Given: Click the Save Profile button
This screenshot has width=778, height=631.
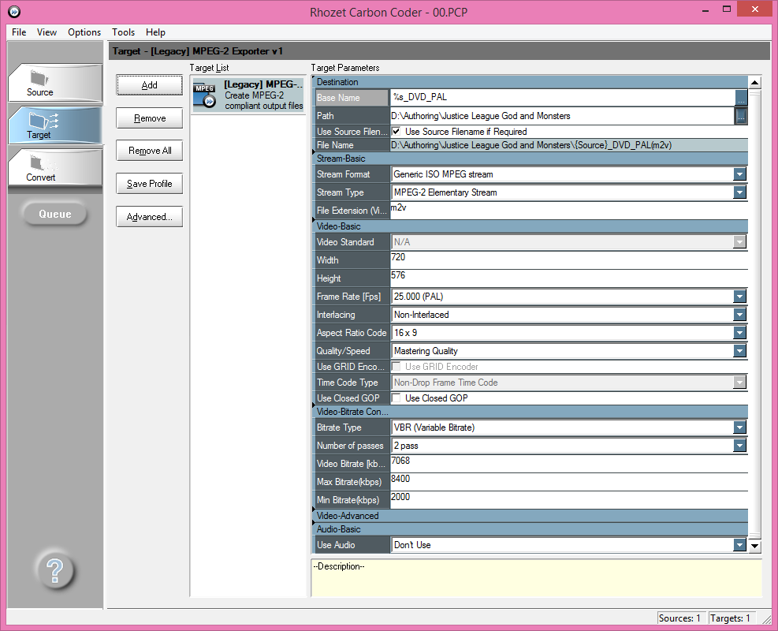Looking at the screenshot, I should [x=150, y=184].
